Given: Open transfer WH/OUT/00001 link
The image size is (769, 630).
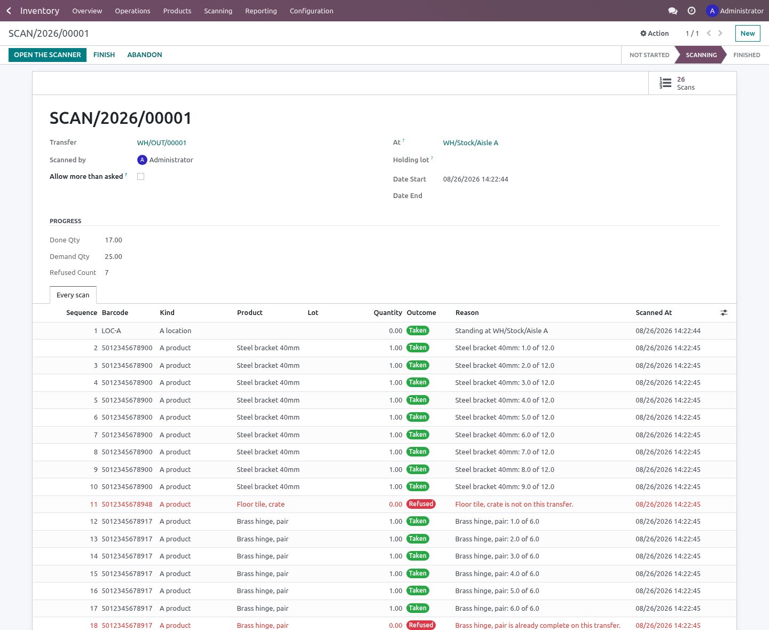Looking at the screenshot, I should click(x=162, y=143).
